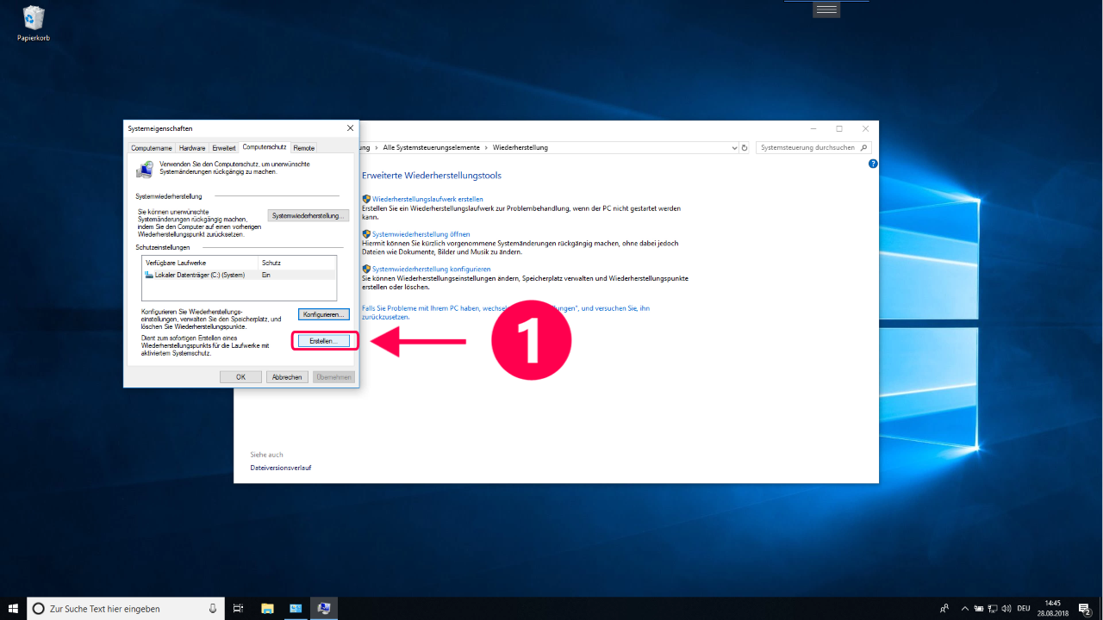Viewport: 1103px width, 620px height.
Task: Open Wiederherstellungslaufwerk erstellen link
Action: pos(427,199)
